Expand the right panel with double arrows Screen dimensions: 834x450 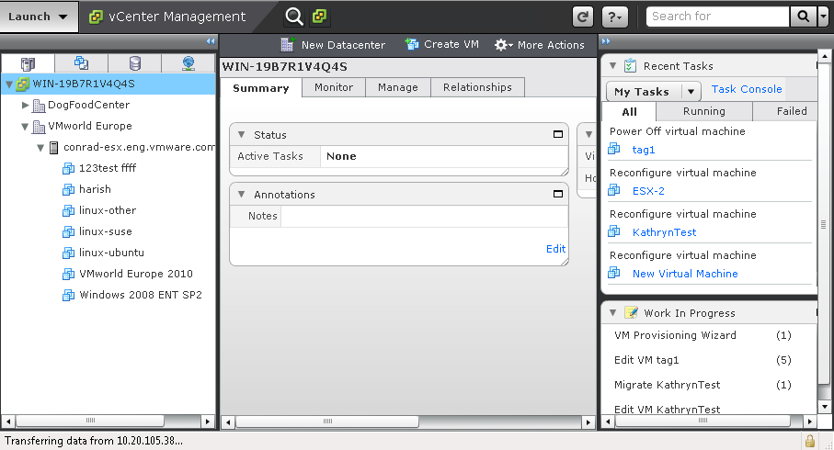pos(606,41)
